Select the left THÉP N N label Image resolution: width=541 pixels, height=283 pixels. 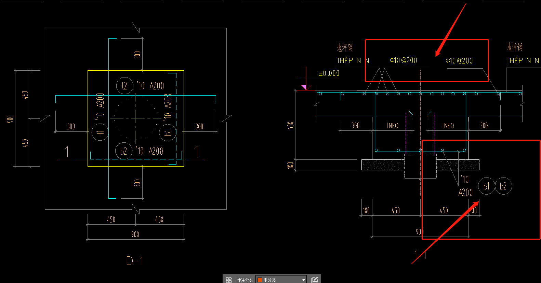pos(353,60)
